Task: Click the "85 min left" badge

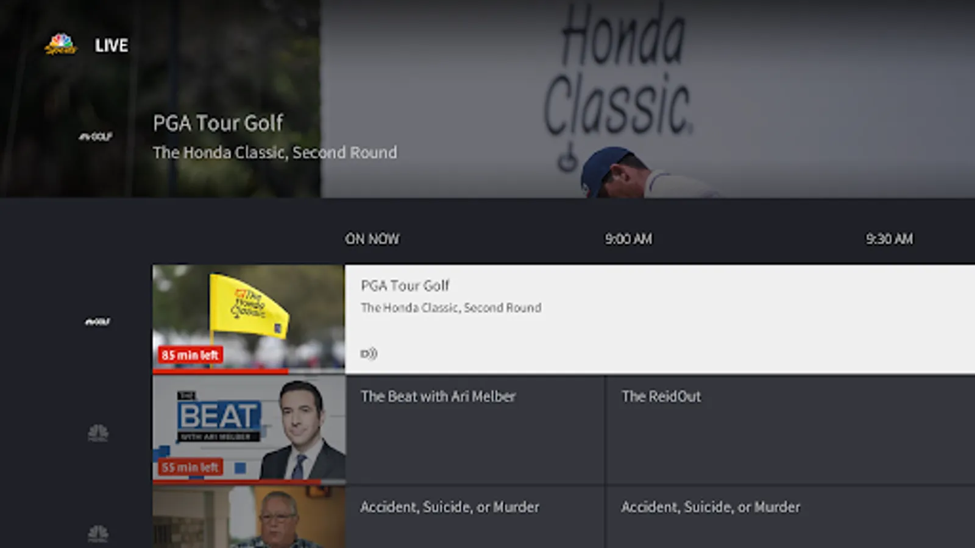Action: [x=190, y=355]
